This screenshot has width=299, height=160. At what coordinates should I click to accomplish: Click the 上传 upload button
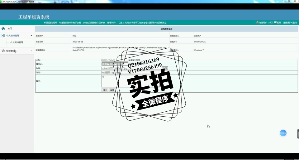pyautogui.click(x=165, y=68)
